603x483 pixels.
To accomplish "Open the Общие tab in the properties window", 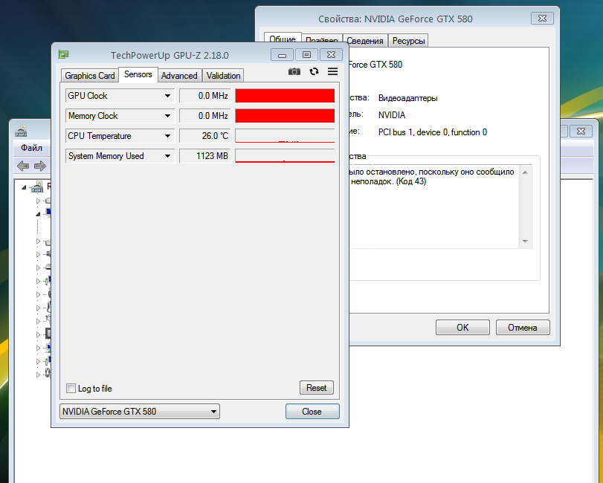I will (x=283, y=39).
